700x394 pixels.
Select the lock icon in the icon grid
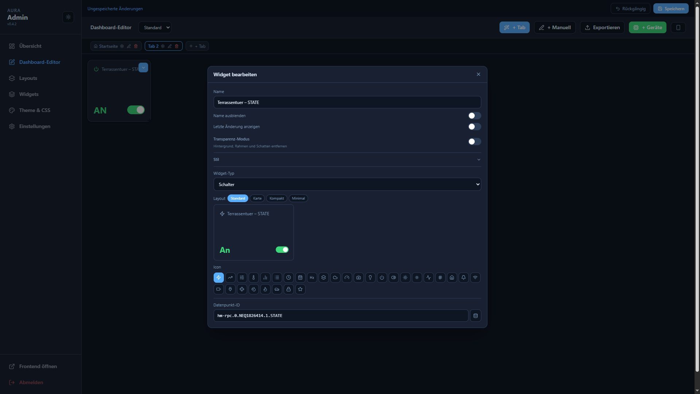tap(288, 289)
